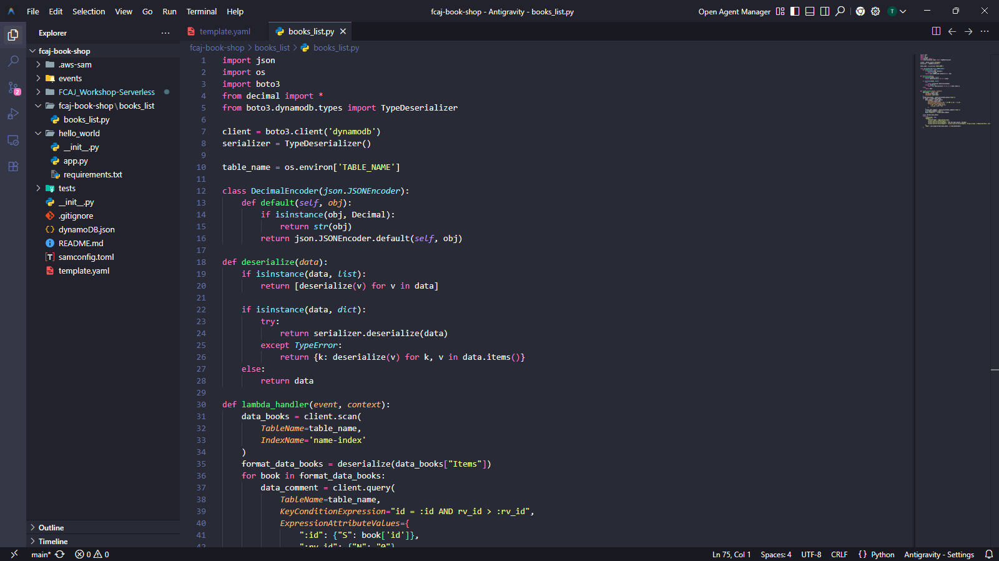
Task: Click books_list folder breadcrumb segment
Action: tap(272, 47)
